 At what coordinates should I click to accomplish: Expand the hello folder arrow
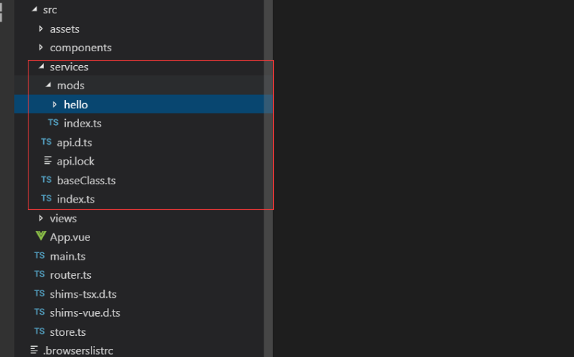click(54, 104)
